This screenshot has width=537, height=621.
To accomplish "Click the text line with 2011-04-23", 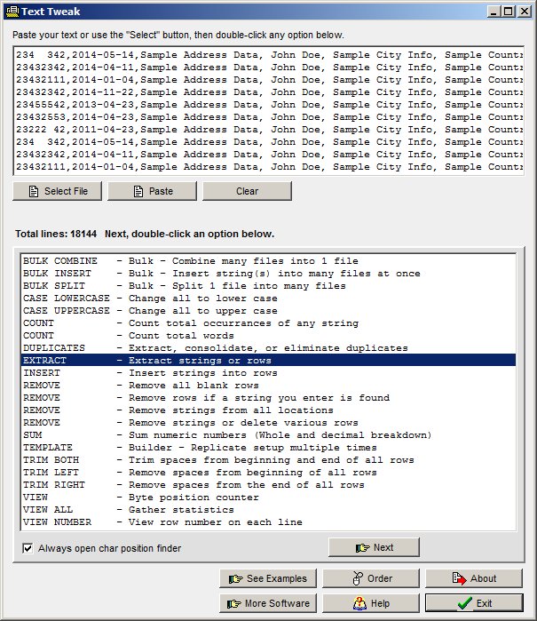I will coord(269,130).
